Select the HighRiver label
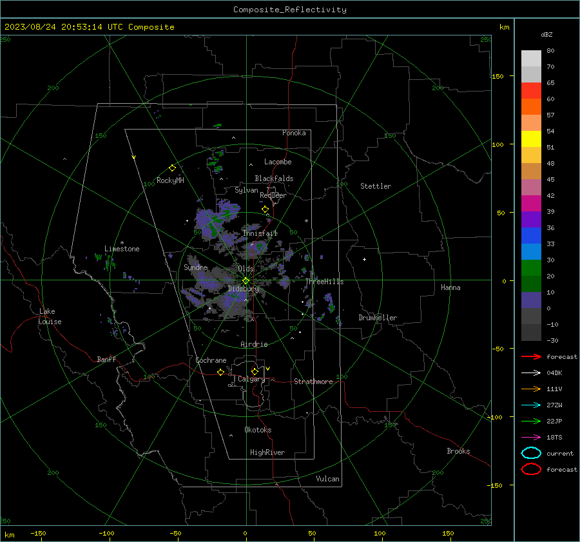 click(x=267, y=452)
